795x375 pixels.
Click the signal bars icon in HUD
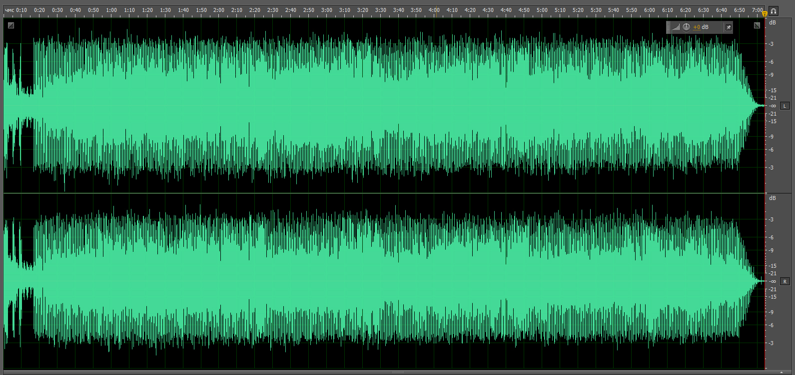676,27
